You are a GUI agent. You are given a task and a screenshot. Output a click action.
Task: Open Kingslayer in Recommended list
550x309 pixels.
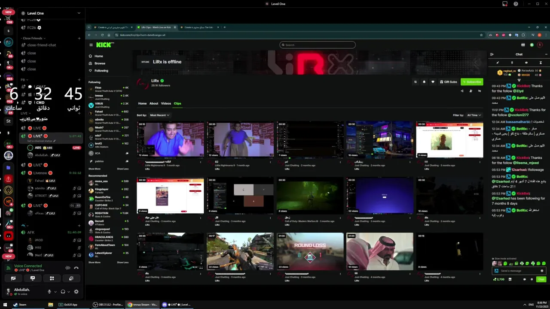click(108, 191)
